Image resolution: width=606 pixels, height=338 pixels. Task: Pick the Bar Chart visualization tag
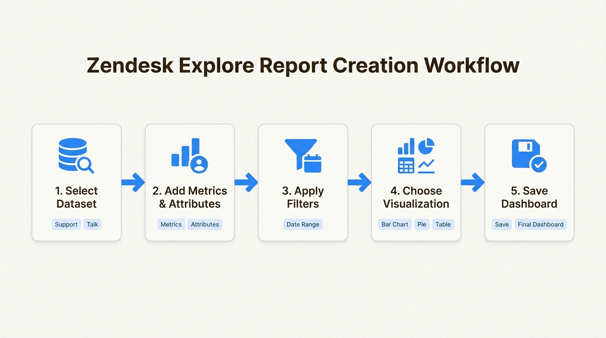[395, 224]
